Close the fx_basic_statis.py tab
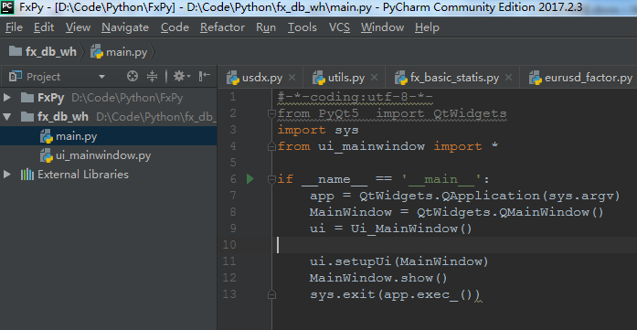This screenshot has height=330, width=637. point(509,78)
